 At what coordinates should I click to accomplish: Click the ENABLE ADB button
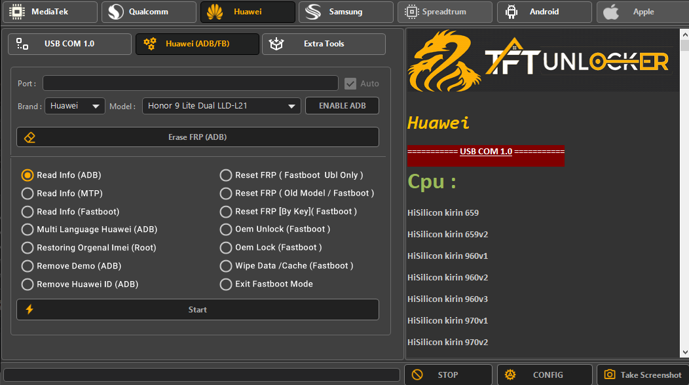coord(342,106)
